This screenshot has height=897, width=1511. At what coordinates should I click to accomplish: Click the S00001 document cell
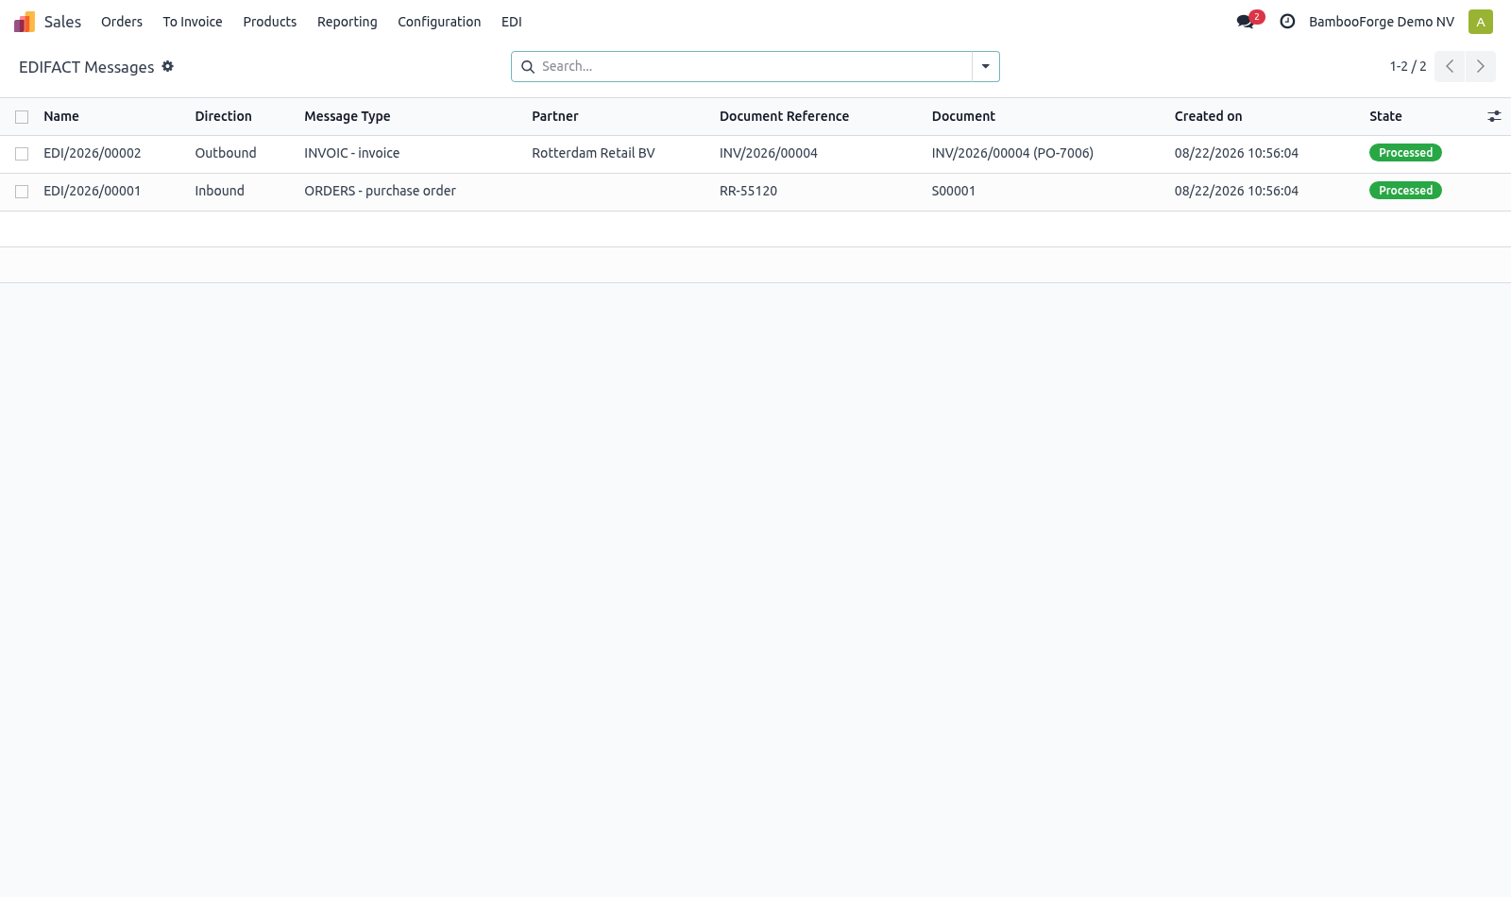[x=954, y=191]
